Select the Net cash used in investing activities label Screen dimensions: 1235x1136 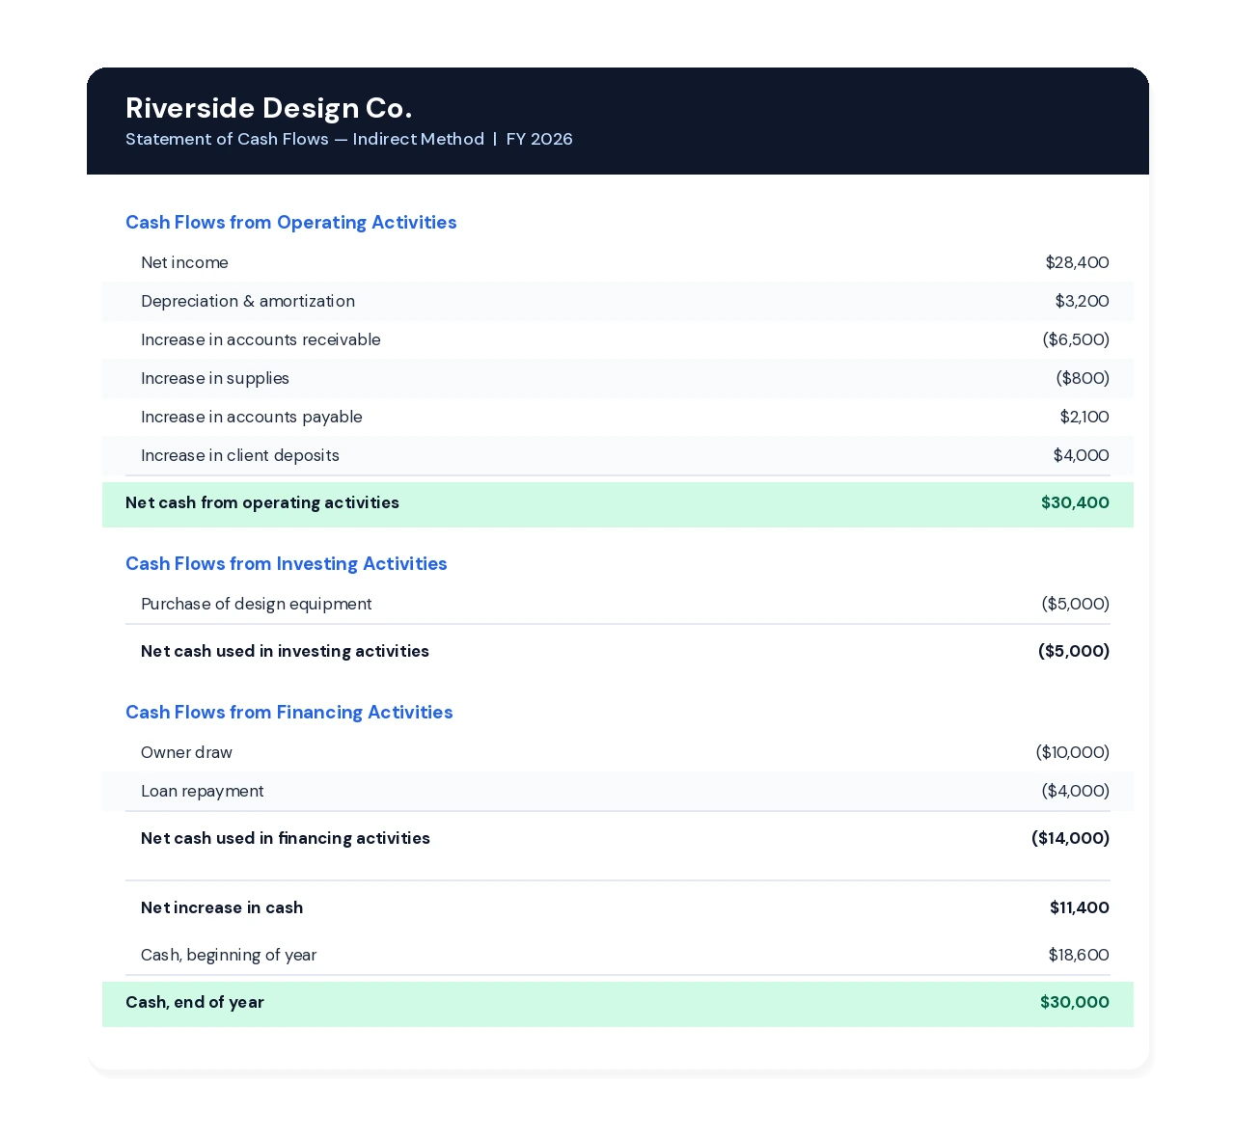click(285, 651)
